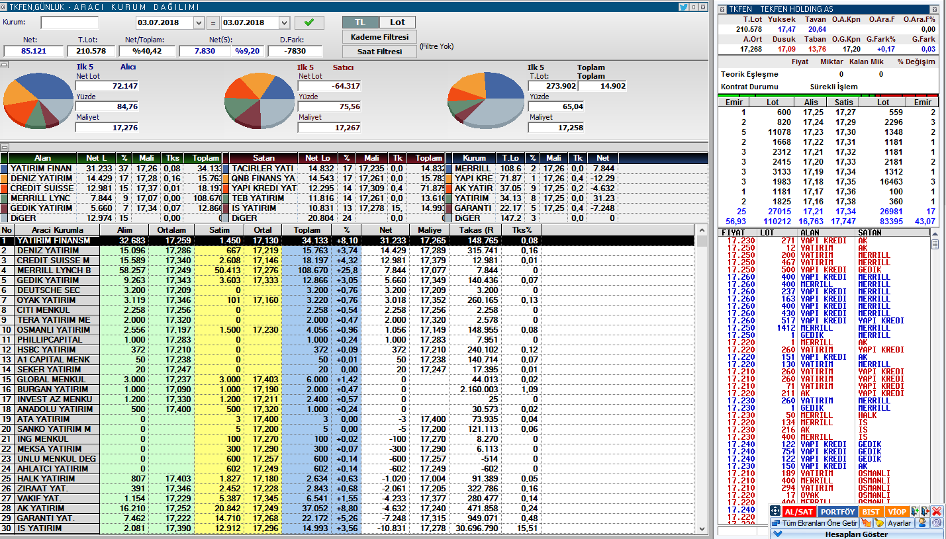The image size is (946, 539).
Task: Open the AL/SAT tab
Action: pyautogui.click(x=799, y=512)
